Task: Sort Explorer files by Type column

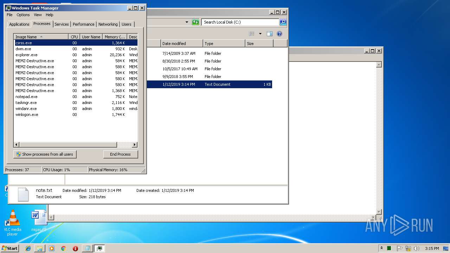Action: (x=224, y=44)
